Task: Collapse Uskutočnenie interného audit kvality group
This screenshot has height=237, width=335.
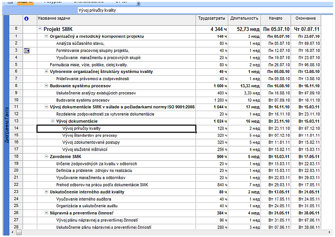Action: coord(46,192)
